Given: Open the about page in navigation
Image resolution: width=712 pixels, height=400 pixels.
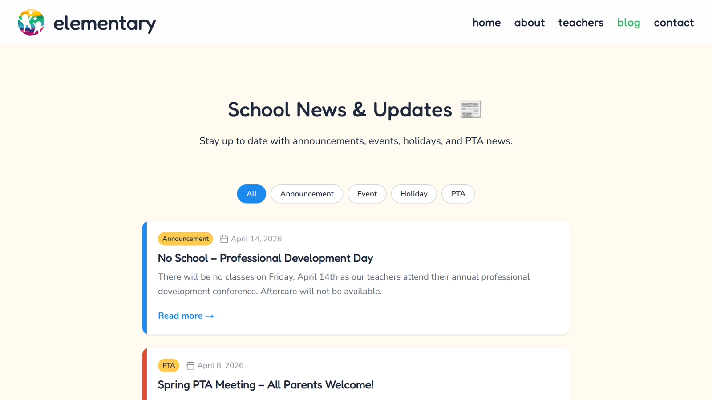Looking at the screenshot, I should tap(529, 23).
